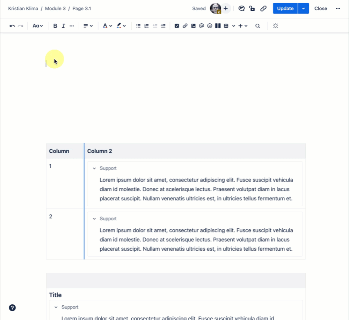Insert an action item checkbox
Screen dimensions: 349x320
click(x=177, y=26)
